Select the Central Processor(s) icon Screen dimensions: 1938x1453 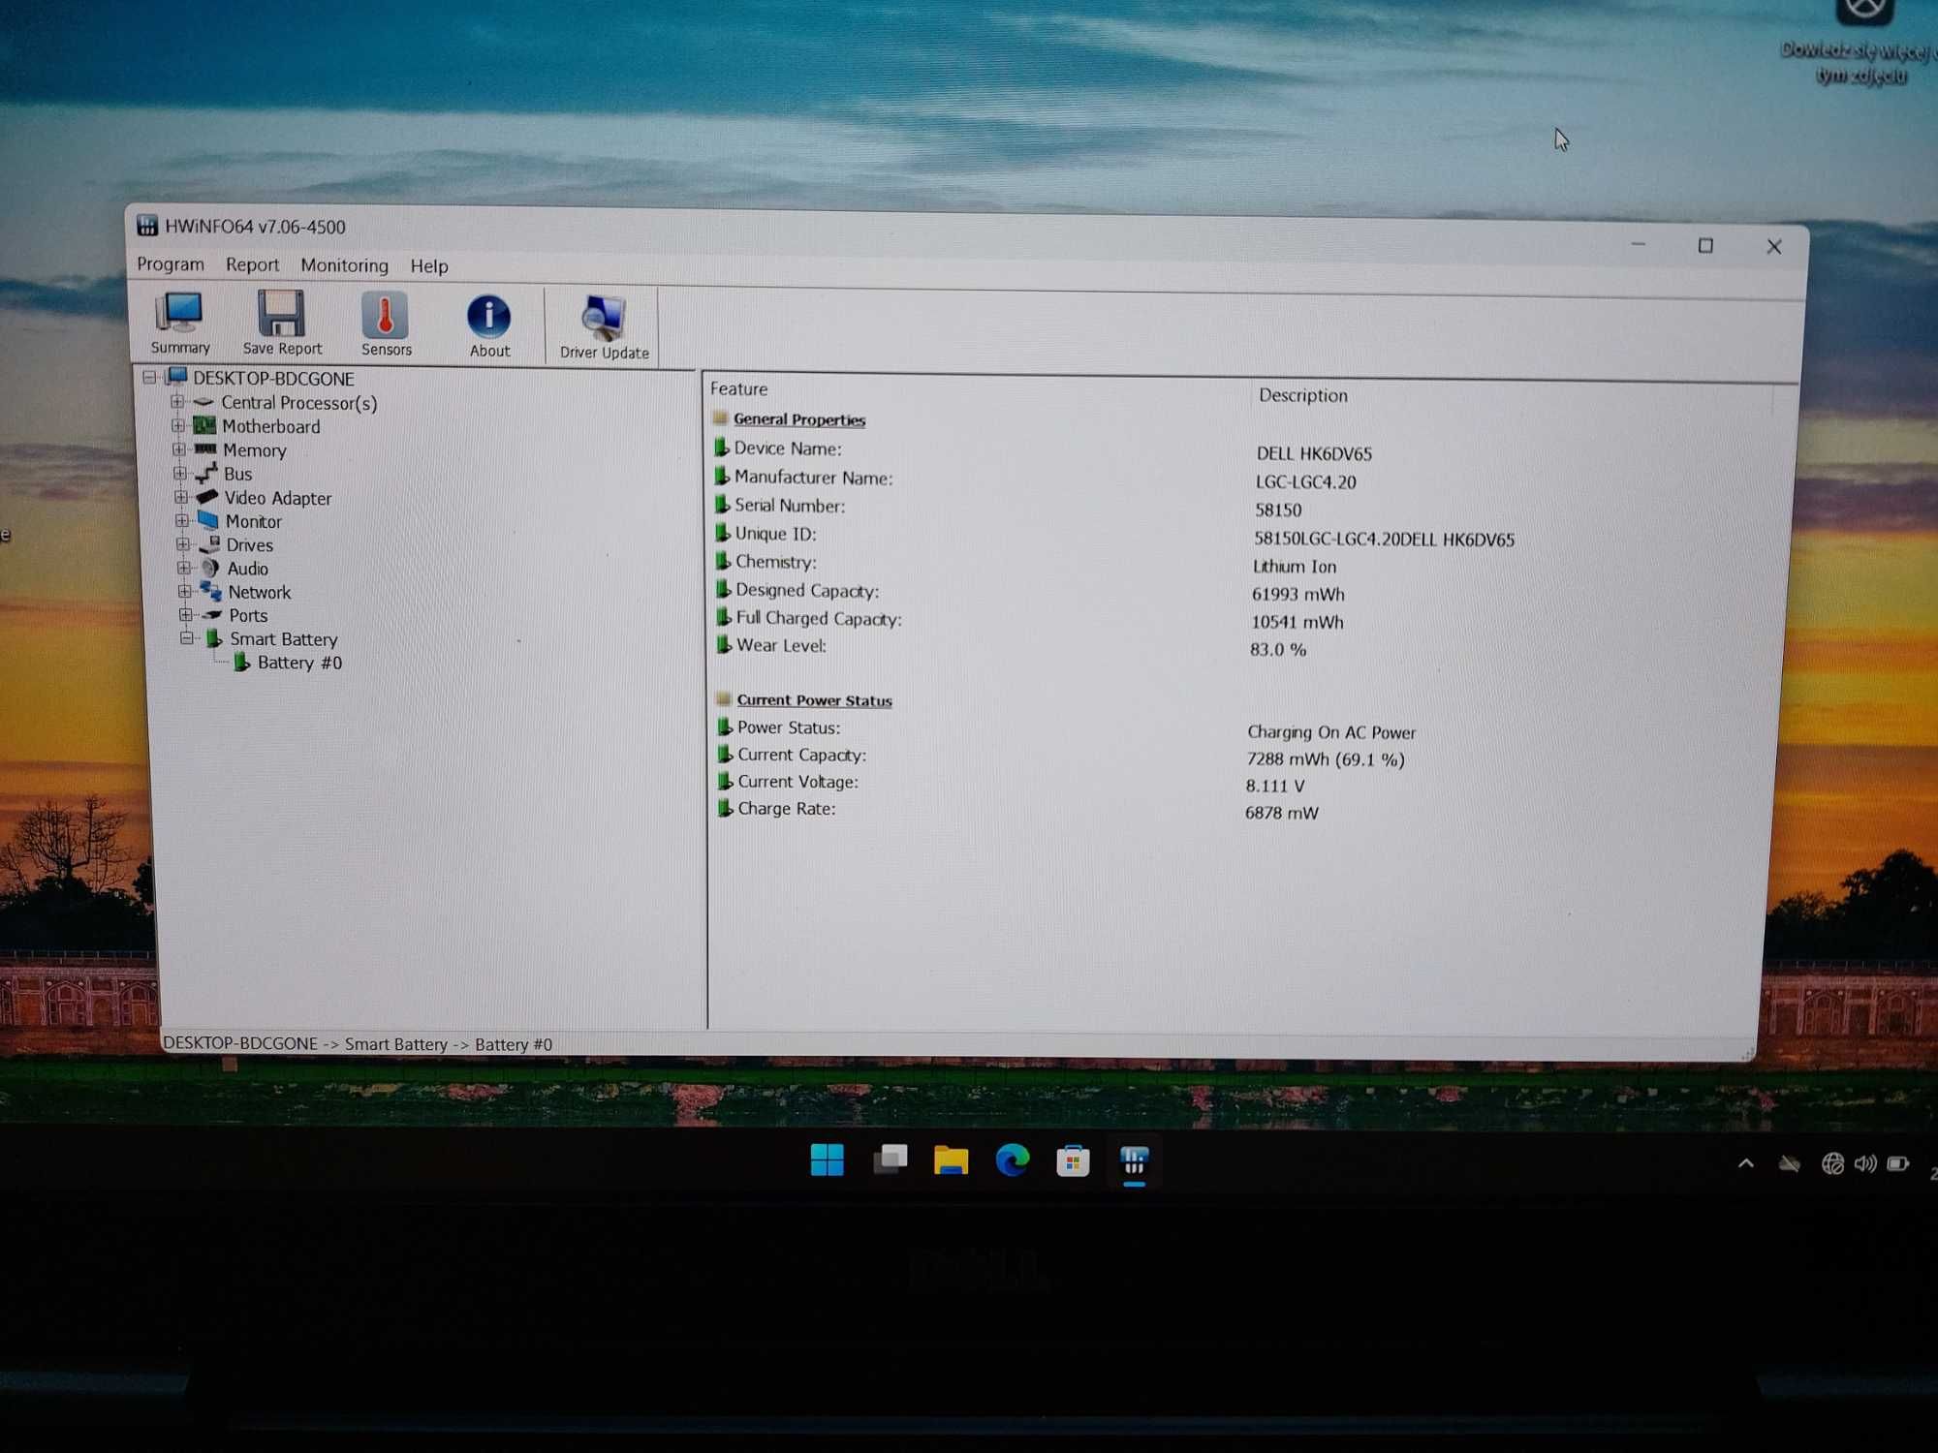(203, 401)
